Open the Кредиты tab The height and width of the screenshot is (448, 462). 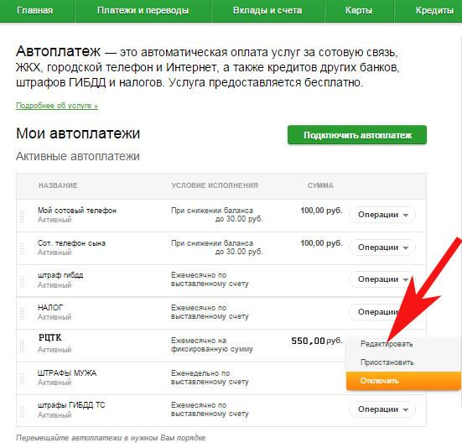434,11
